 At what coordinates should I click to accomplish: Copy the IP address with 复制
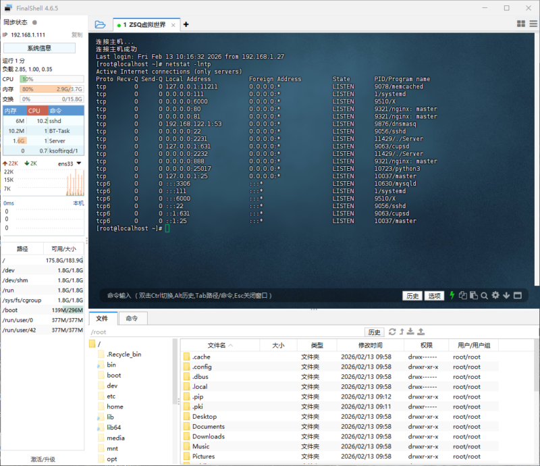[x=77, y=34]
